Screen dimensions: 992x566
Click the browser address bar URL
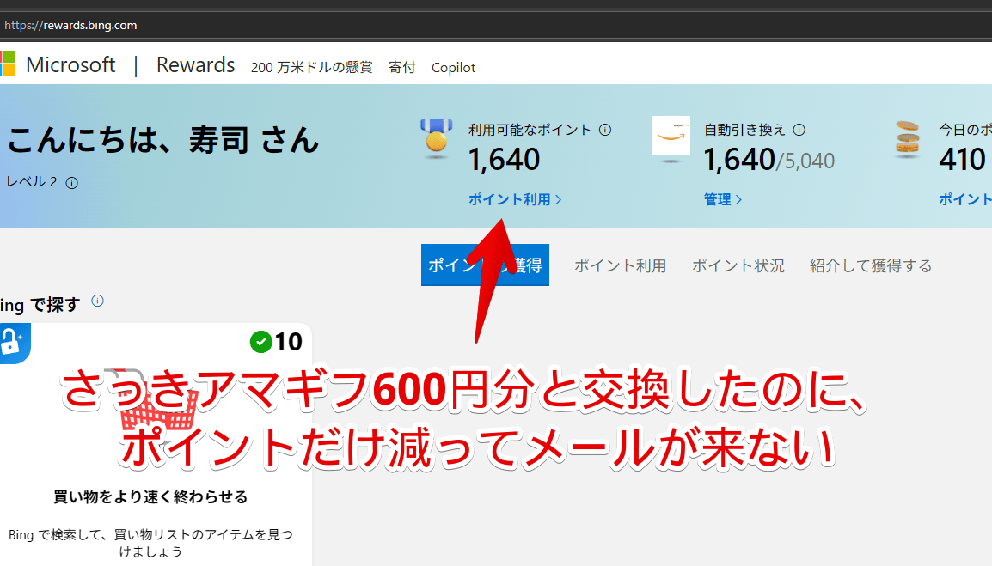click(x=70, y=25)
